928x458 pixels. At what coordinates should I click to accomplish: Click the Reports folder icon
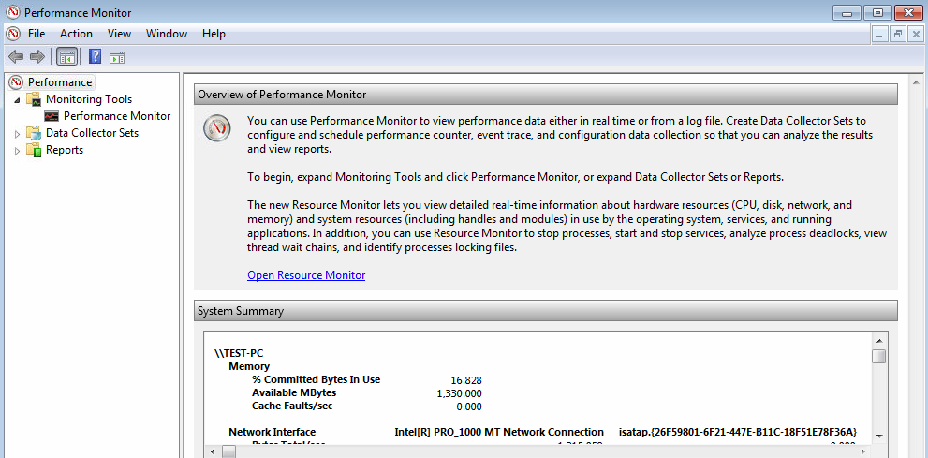[33, 150]
